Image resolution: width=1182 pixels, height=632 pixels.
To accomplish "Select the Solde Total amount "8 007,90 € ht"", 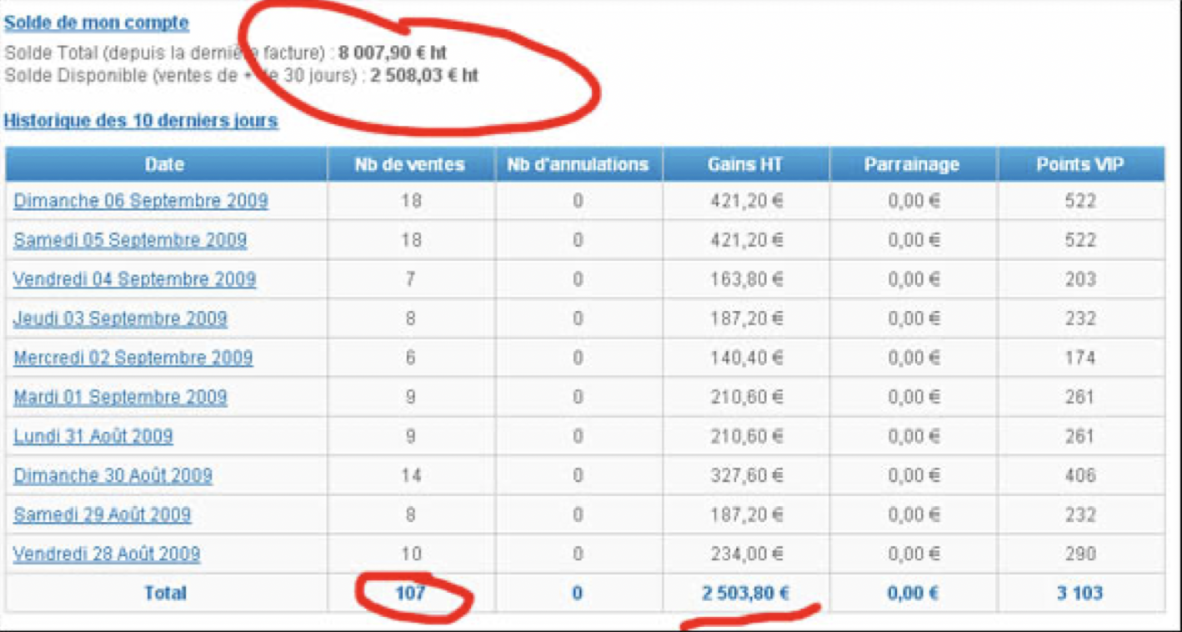I will click(393, 53).
